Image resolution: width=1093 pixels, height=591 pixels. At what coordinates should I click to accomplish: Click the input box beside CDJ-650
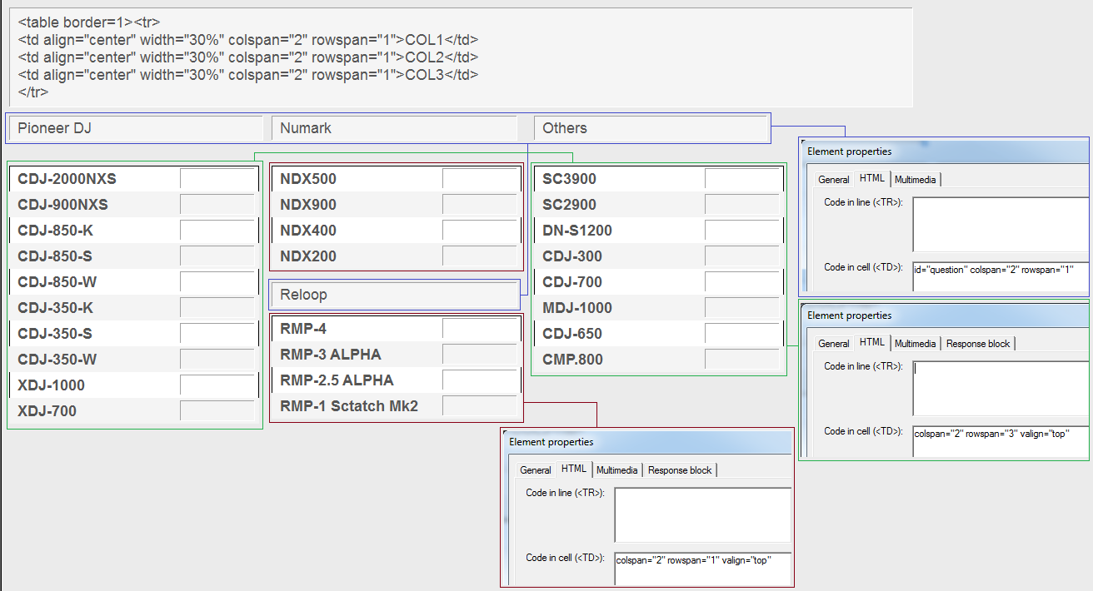[743, 334]
